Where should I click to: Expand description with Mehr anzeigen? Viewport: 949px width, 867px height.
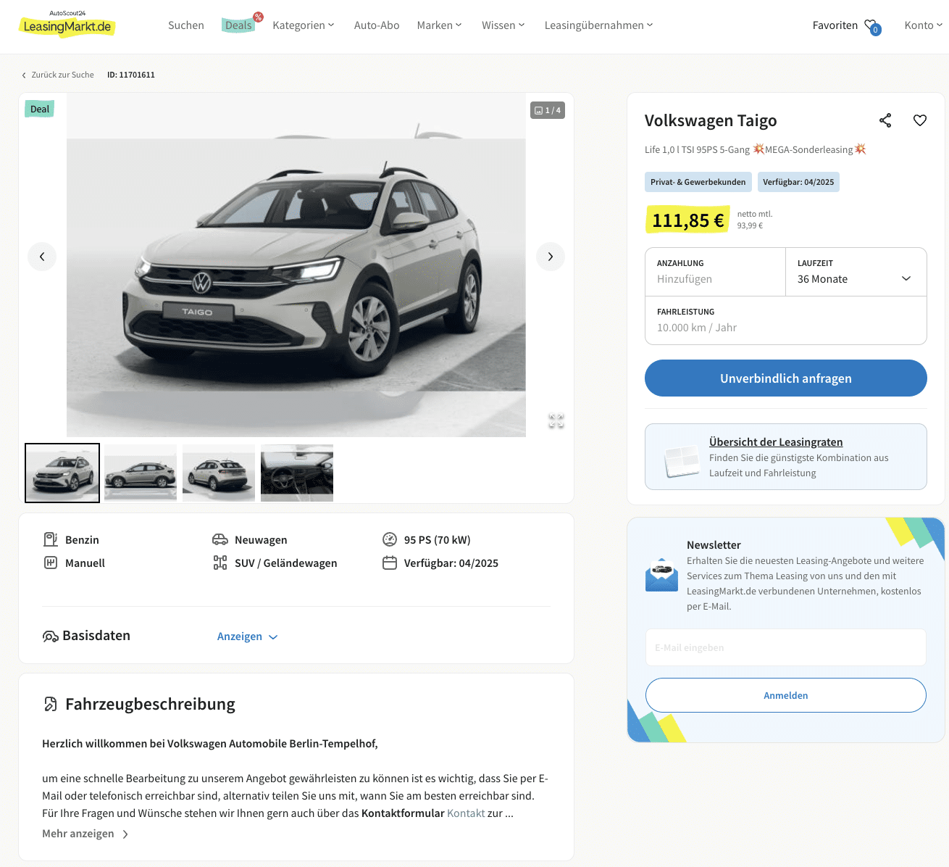pos(85,834)
